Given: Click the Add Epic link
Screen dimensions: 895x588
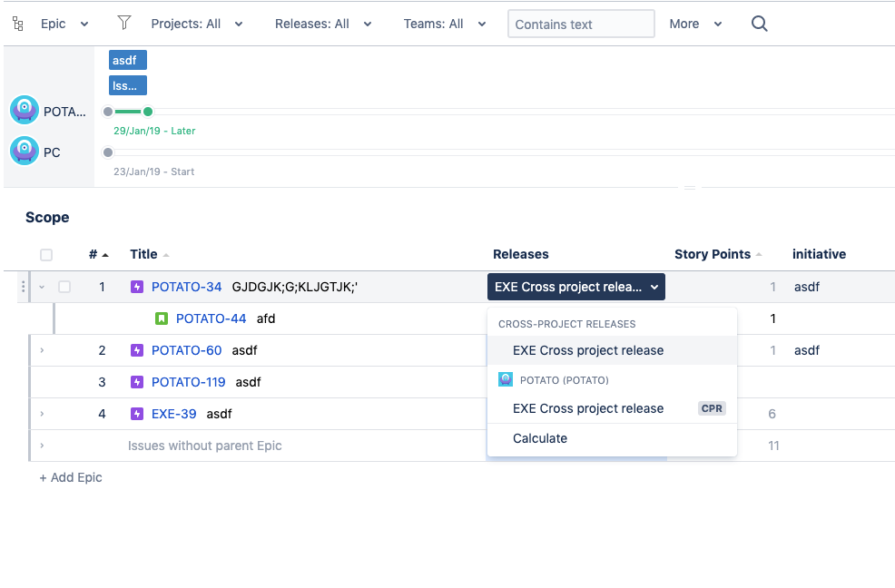Looking at the screenshot, I should 70,476.
